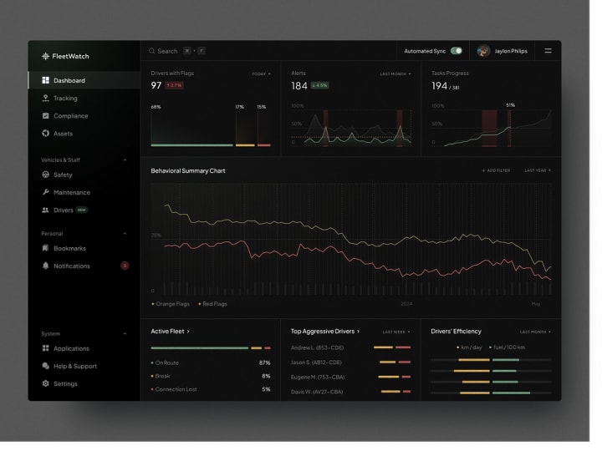Screen dimensions: 602x451
Task: Click the Drivers people icon
Action: [x=46, y=210]
